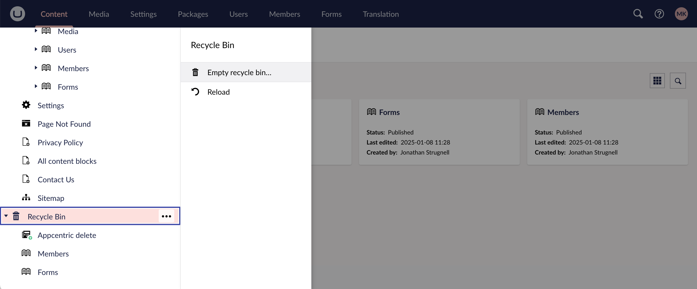This screenshot has width=697, height=289.
Task: Click book icon of Members above Forms node
Action: click(x=46, y=68)
